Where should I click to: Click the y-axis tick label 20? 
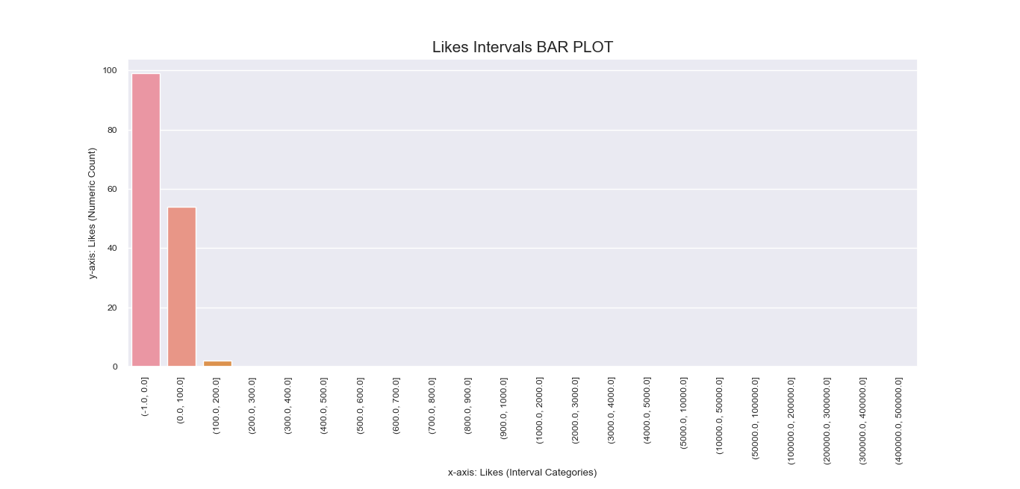click(113, 308)
